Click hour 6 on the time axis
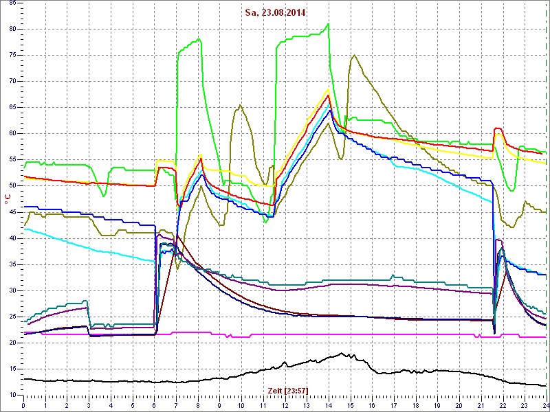 point(154,405)
